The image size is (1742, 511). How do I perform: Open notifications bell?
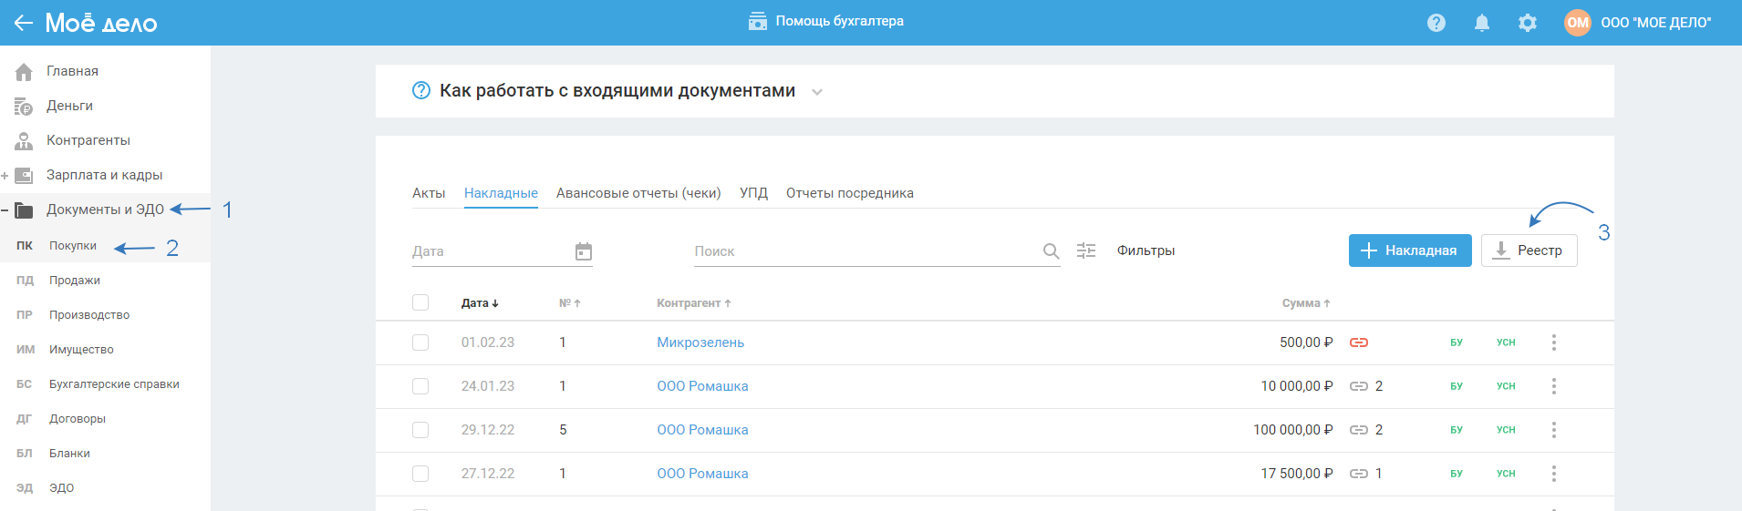1482,23
